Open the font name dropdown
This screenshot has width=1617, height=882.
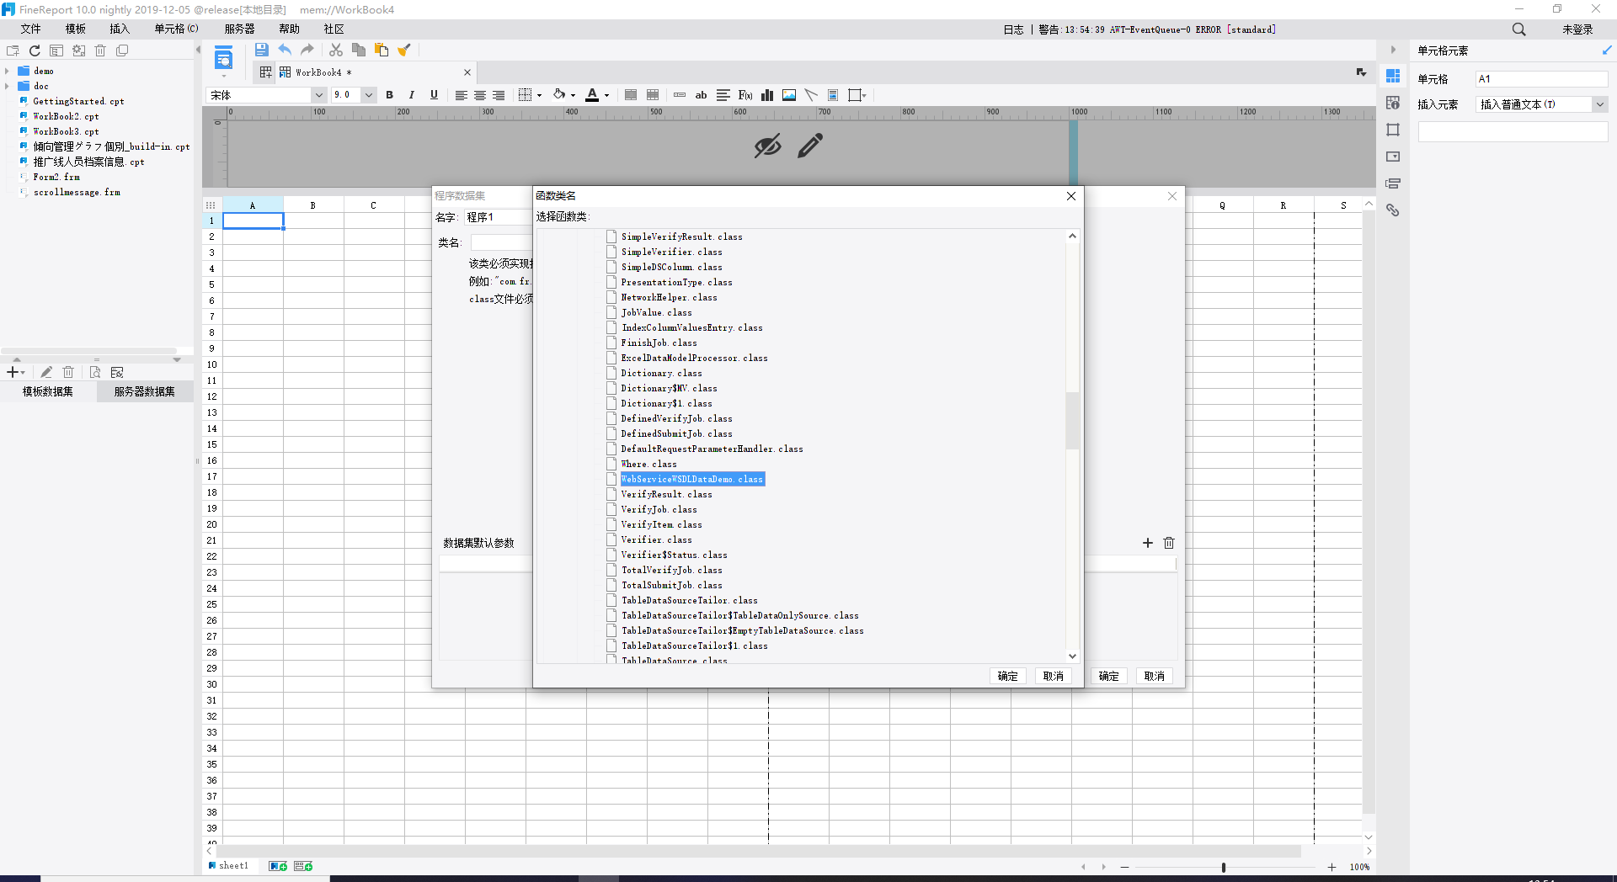tap(318, 95)
